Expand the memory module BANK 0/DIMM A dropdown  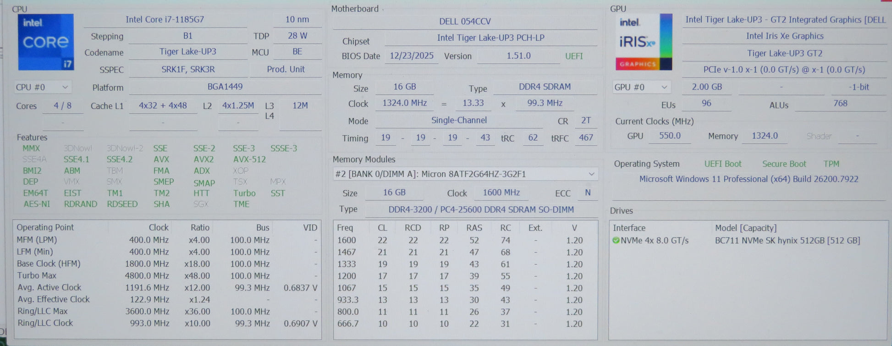point(591,174)
